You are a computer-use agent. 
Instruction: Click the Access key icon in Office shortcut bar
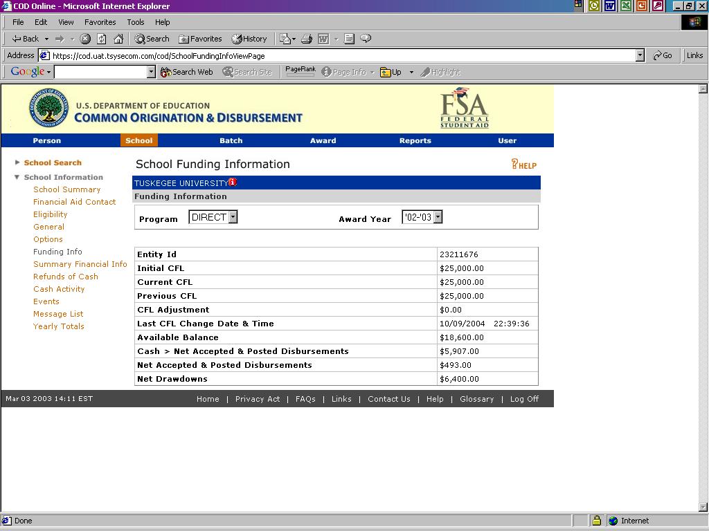point(658,6)
